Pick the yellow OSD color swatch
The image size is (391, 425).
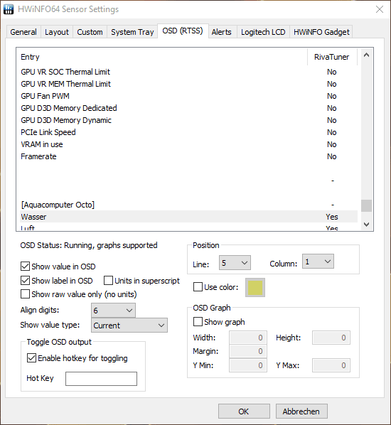pyautogui.click(x=255, y=287)
